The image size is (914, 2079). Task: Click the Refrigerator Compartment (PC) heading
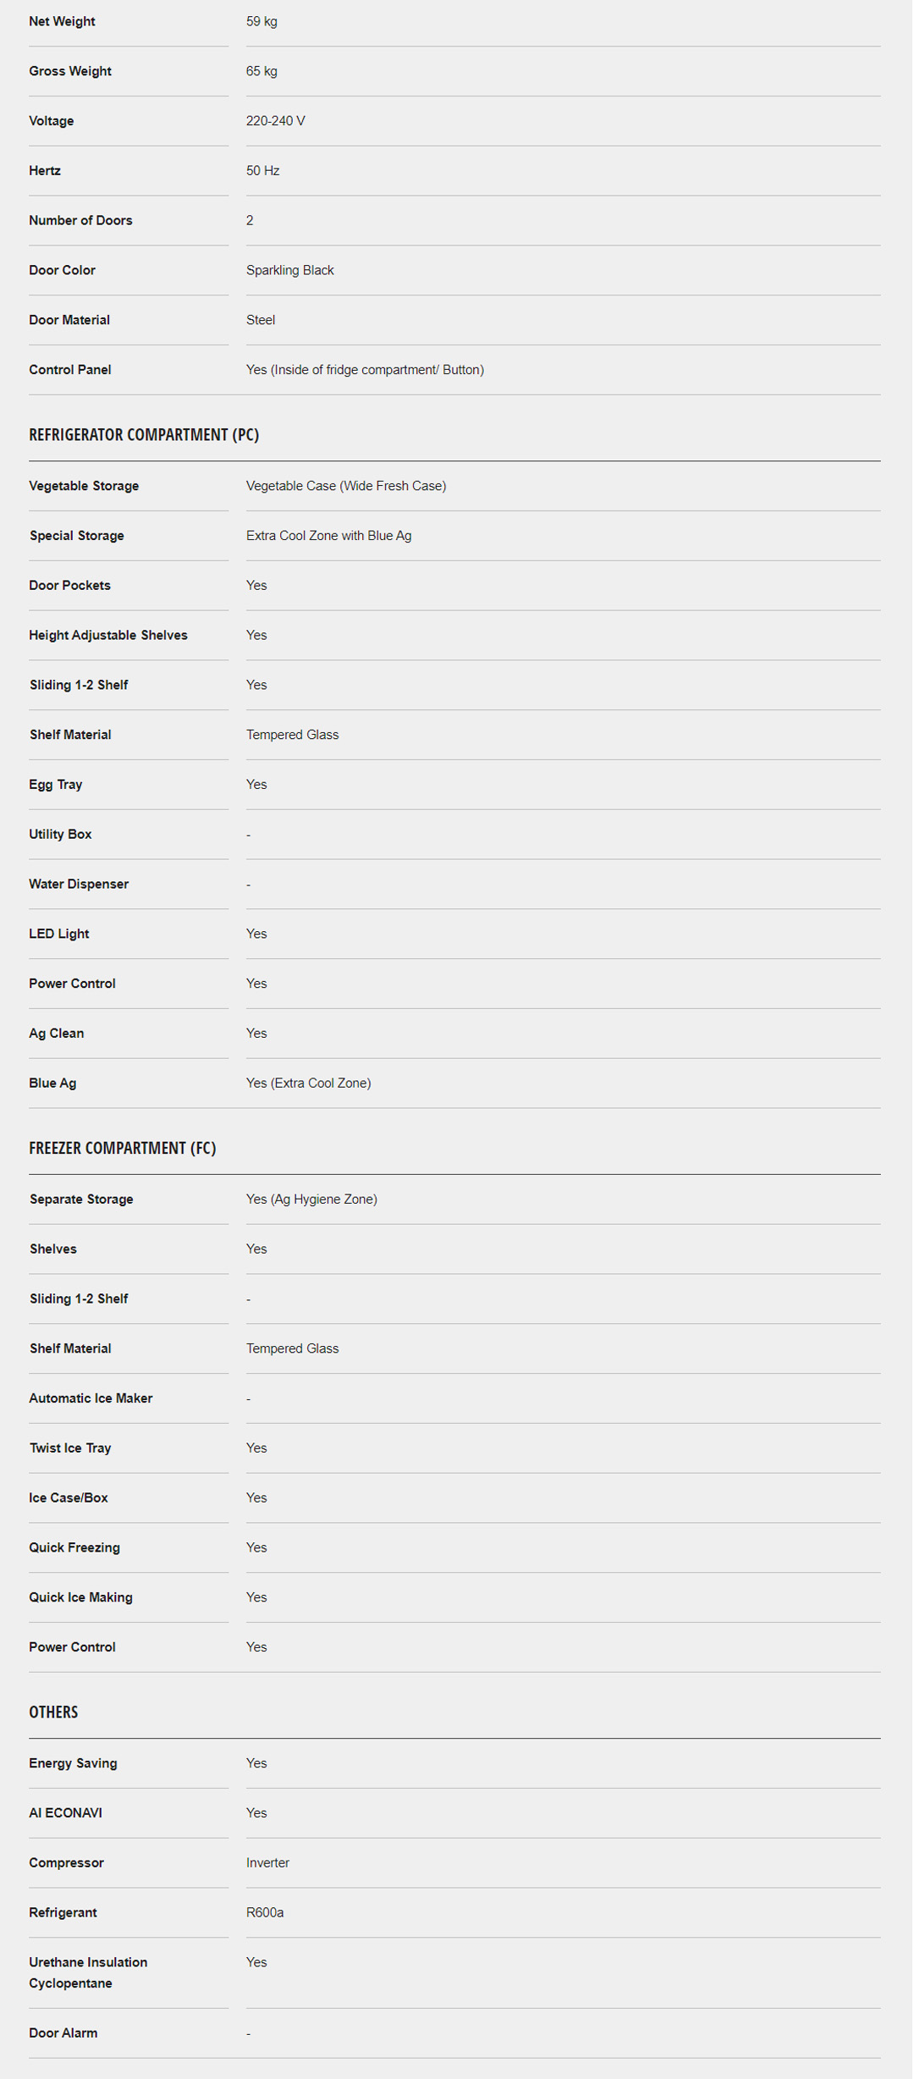point(144,434)
